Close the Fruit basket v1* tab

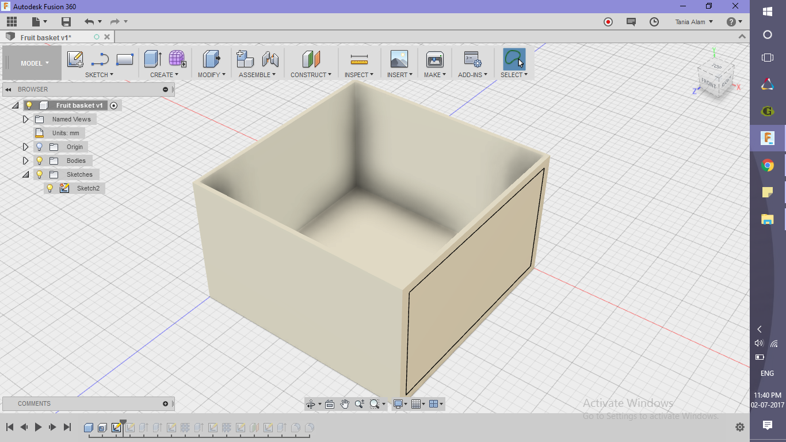(x=106, y=37)
